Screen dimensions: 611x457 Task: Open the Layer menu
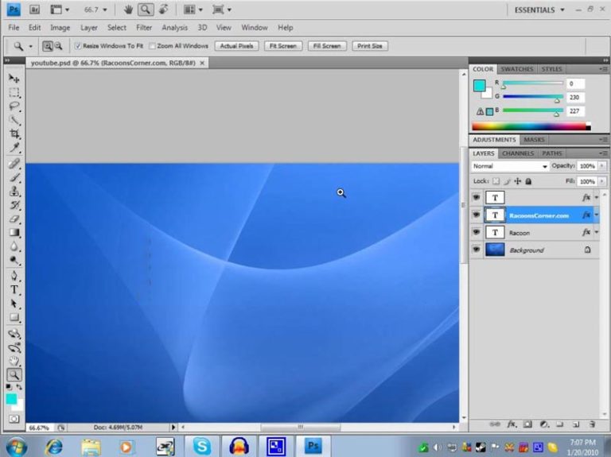point(89,28)
